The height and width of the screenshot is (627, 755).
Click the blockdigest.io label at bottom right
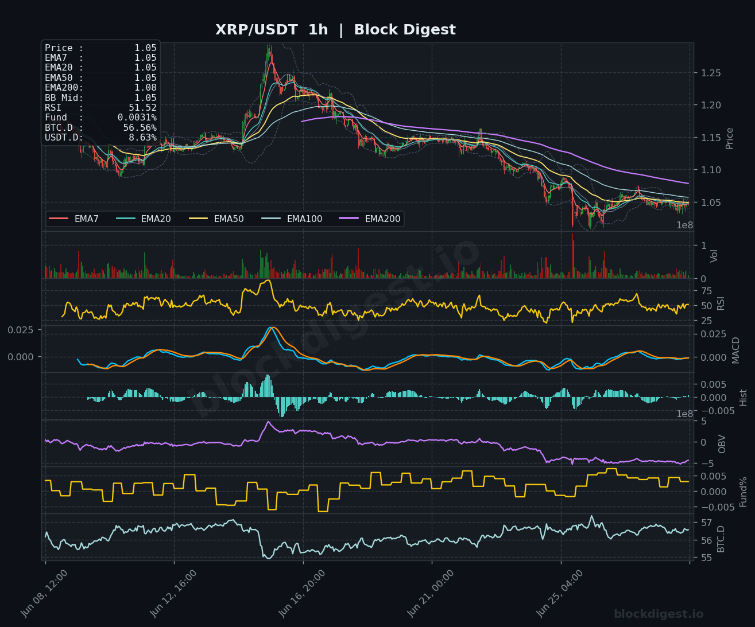point(659,614)
